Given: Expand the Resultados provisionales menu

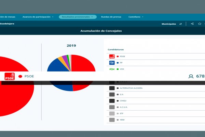Looking at the screenshot, I should [x=78, y=17].
